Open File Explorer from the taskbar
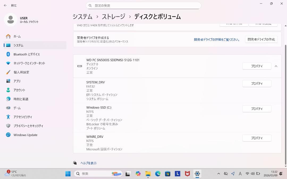Viewport: 287px width, 179px height. pos(148,174)
